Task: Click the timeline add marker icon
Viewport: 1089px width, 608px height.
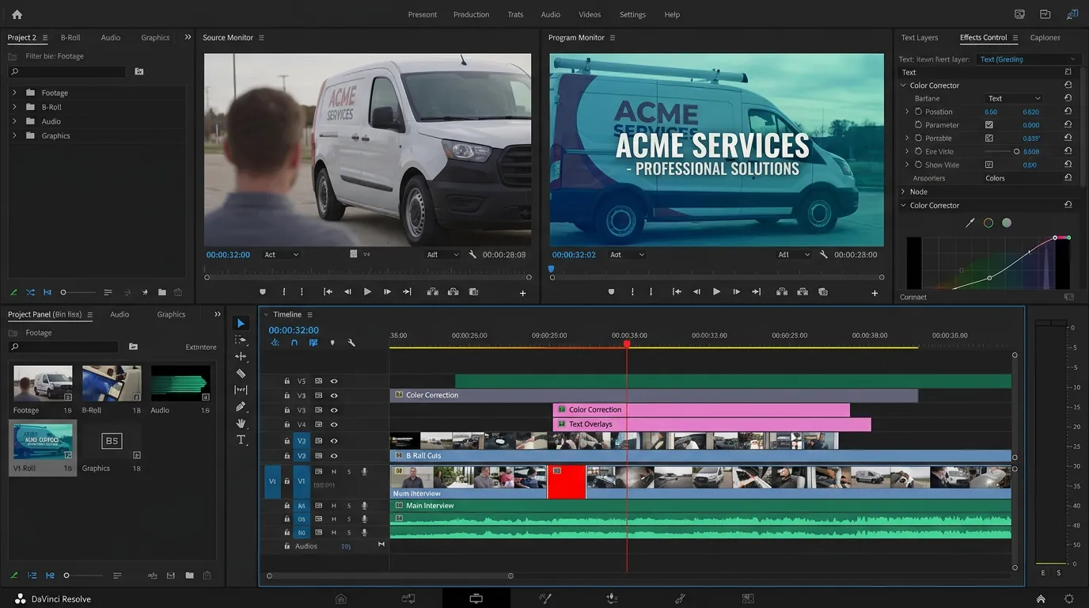Action: coord(332,343)
